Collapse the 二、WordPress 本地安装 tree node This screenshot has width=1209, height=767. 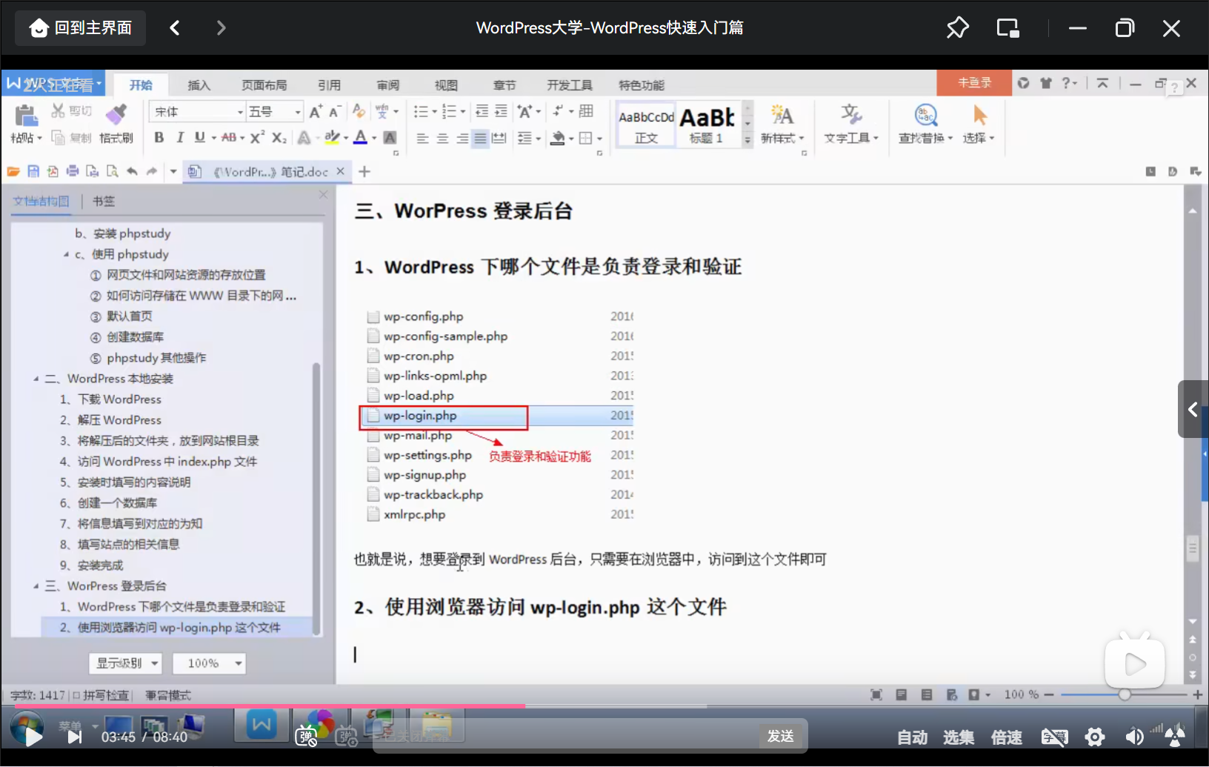click(x=36, y=379)
